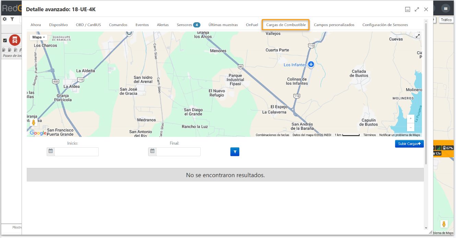Toggle the vehicle checkbox beside the truck icon

tap(5, 40)
